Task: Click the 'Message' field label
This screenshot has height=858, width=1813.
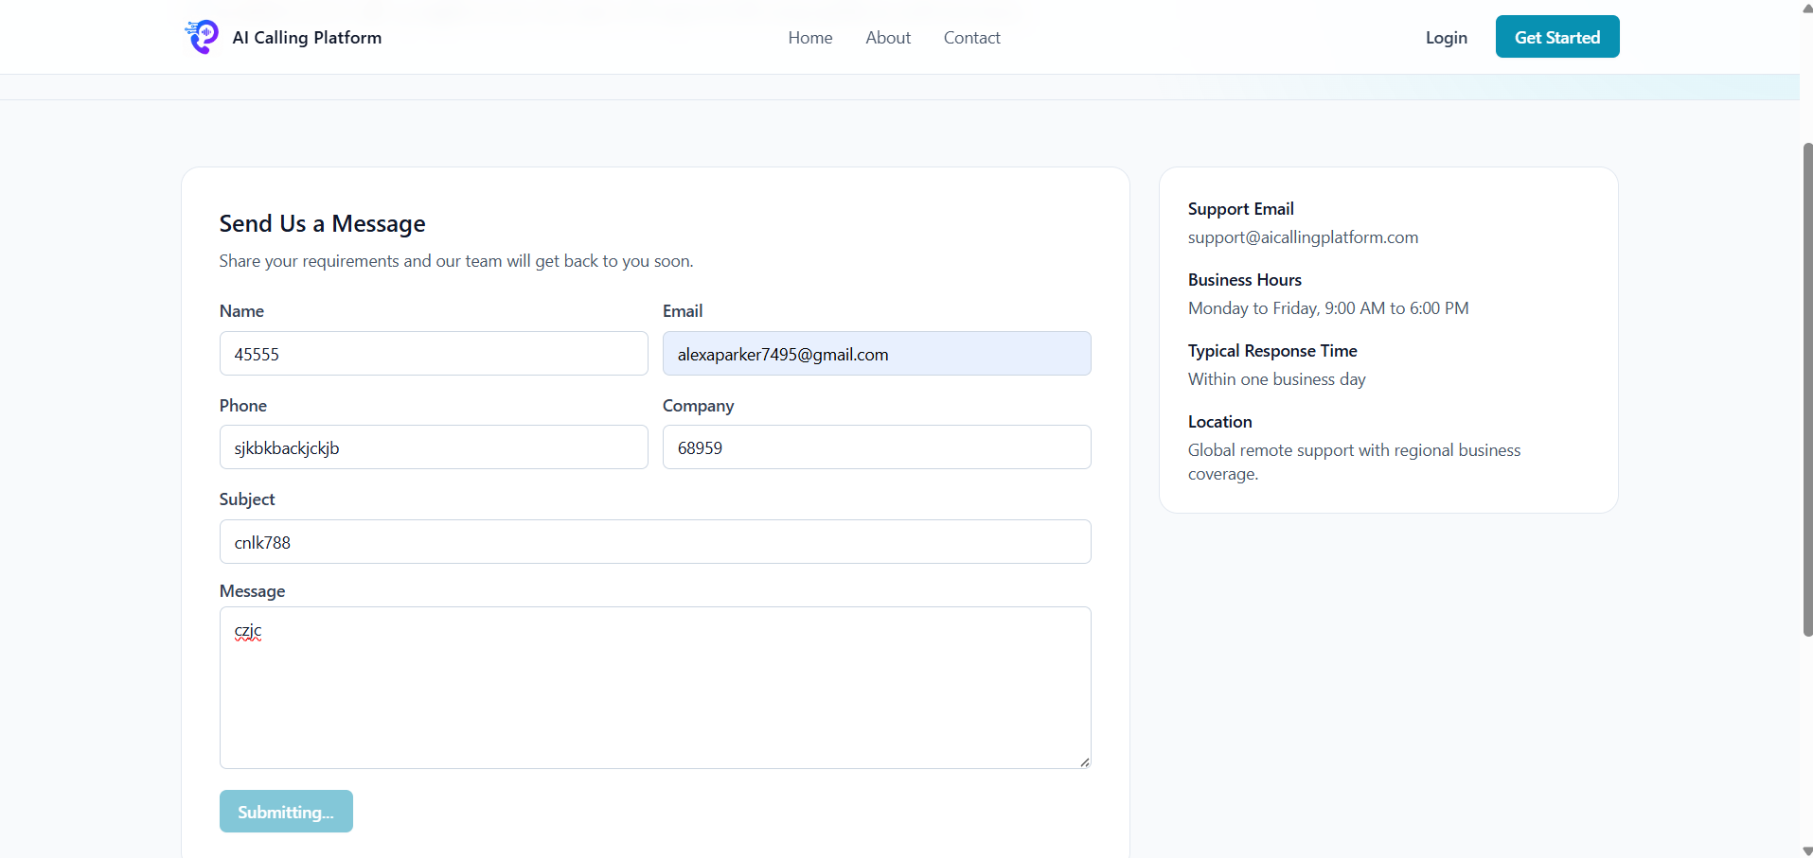Action: (252, 591)
